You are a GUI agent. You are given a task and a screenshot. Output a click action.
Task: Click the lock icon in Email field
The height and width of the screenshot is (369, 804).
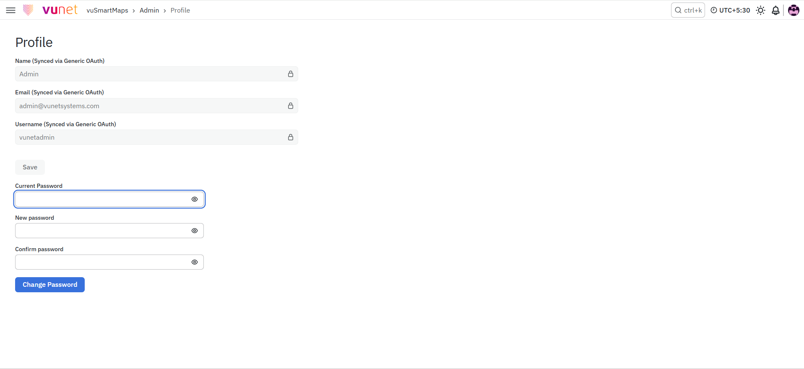click(x=290, y=106)
